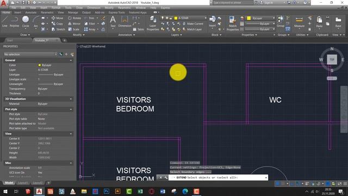Collapse the General properties section
348x196 pixels.
(x=71, y=60)
